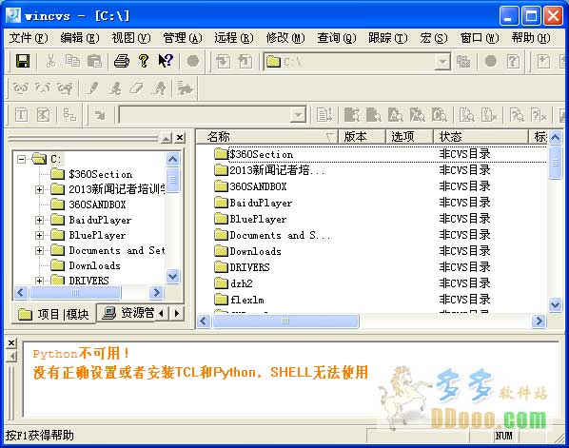Click the folder-up navigation icon
The image size is (569, 448).
click(223, 61)
